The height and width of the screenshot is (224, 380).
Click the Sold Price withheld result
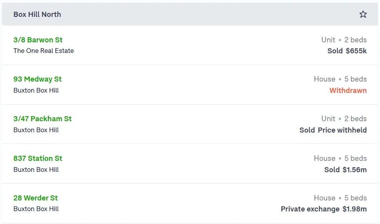[333, 130]
